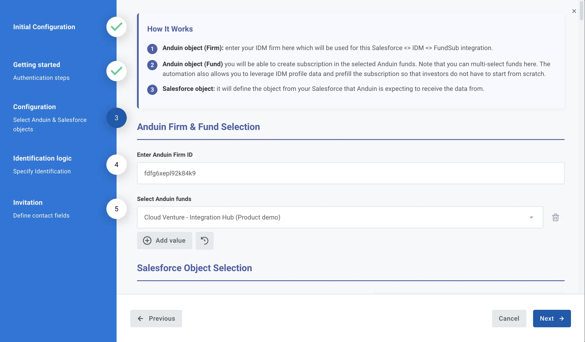Go to the Next step
This screenshot has width=585, height=342.
point(552,319)
